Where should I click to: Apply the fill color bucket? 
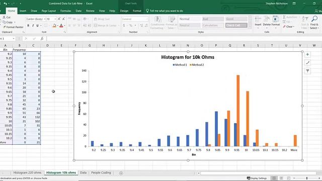[54, 26]
